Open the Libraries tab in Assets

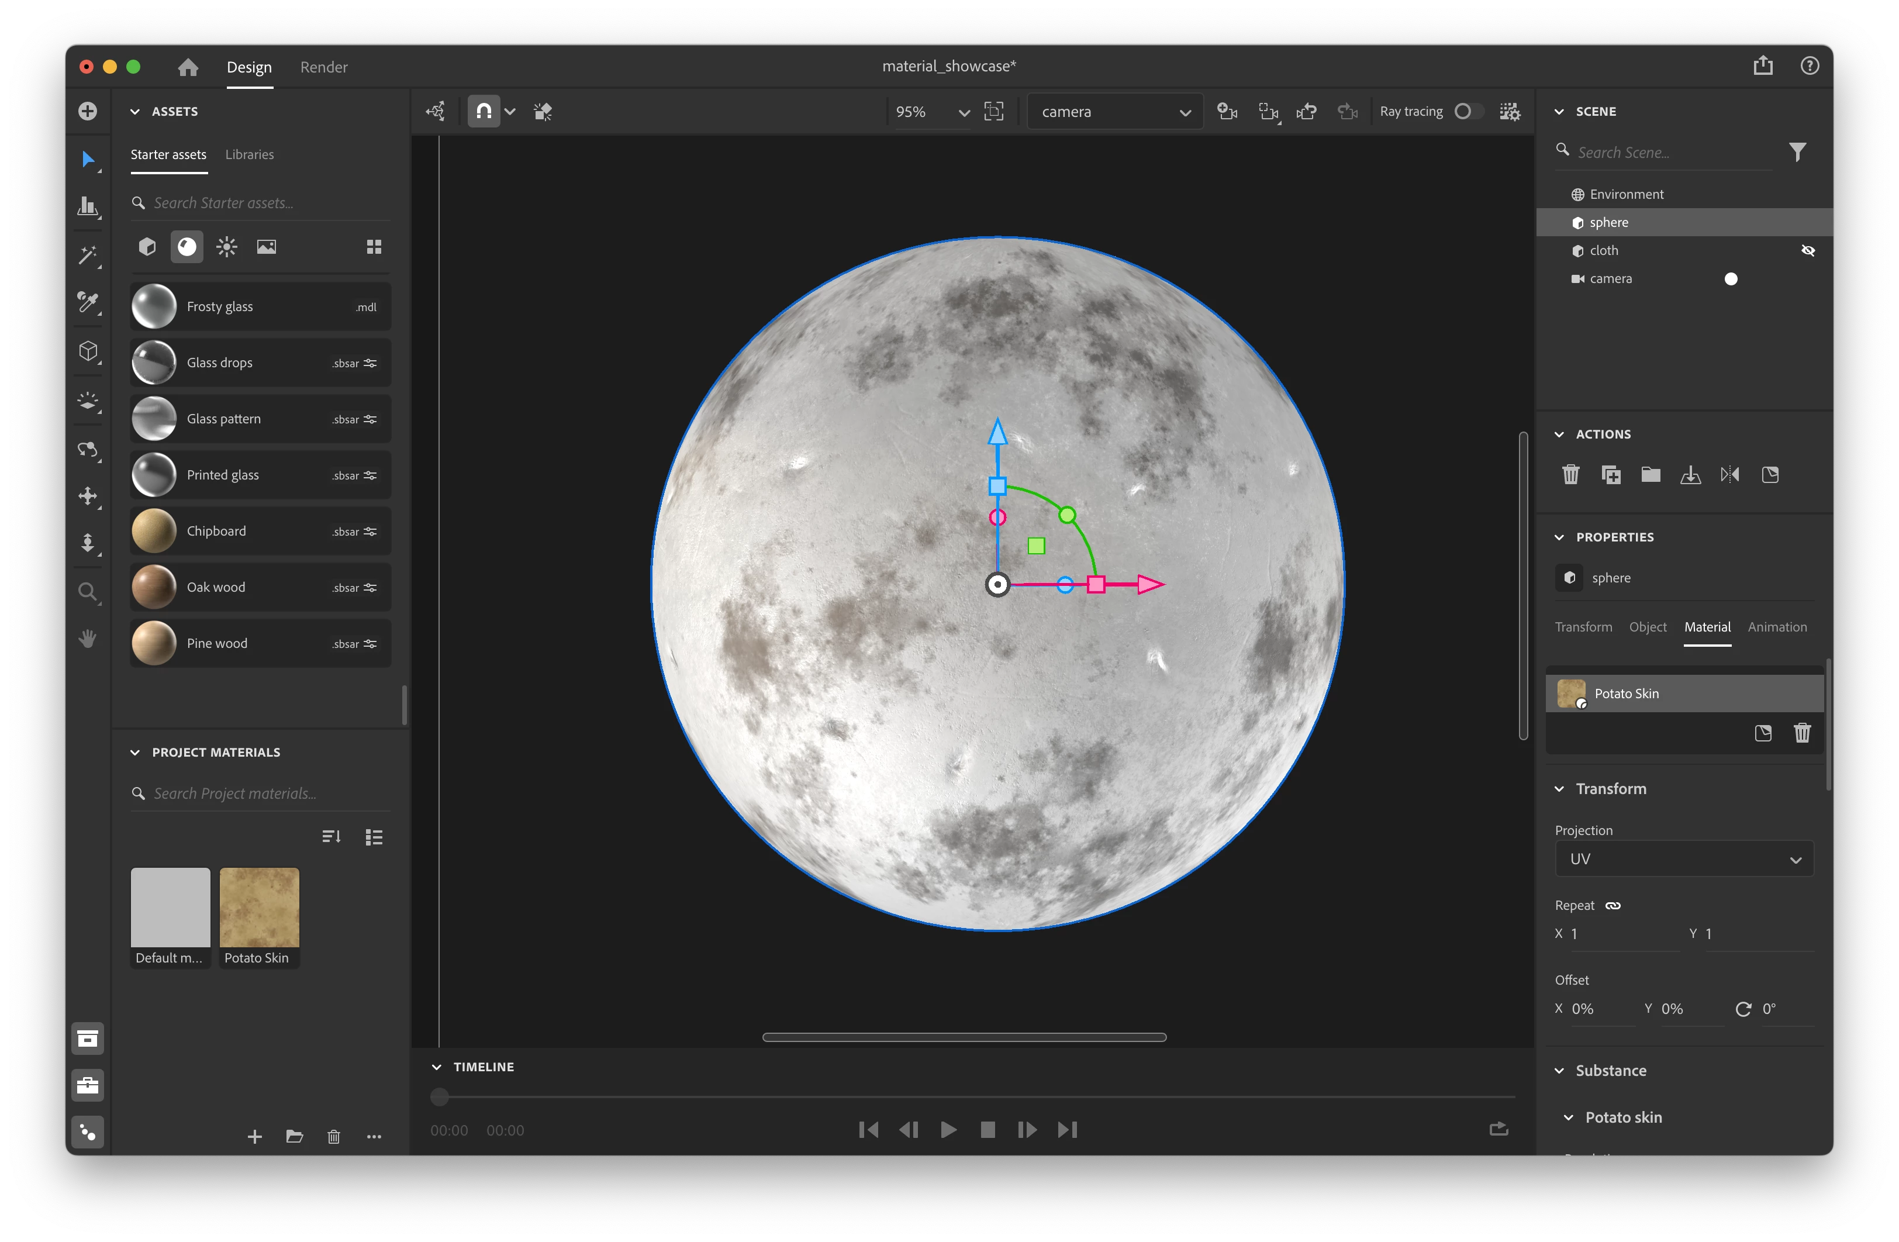(249, 154)
